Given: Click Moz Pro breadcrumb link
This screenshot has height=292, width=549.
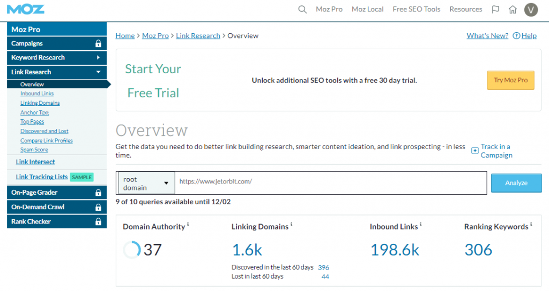Looking at the screenshot, I should (155, 36).
